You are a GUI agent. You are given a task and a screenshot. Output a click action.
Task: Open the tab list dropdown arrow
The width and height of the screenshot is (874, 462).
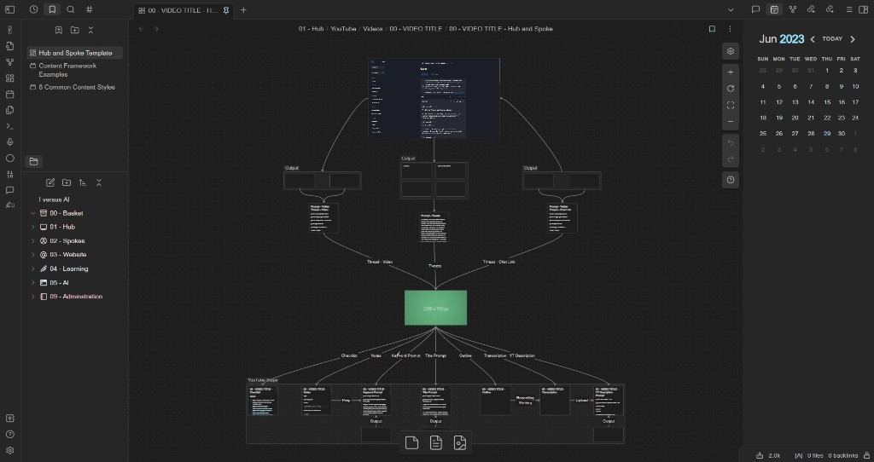(x=731, y=9)
